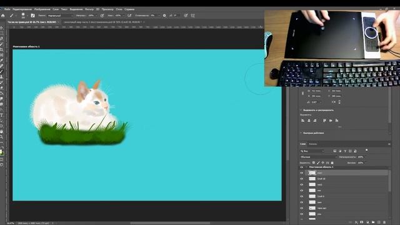Toggle pressure control for opacity

click(102, 16)
